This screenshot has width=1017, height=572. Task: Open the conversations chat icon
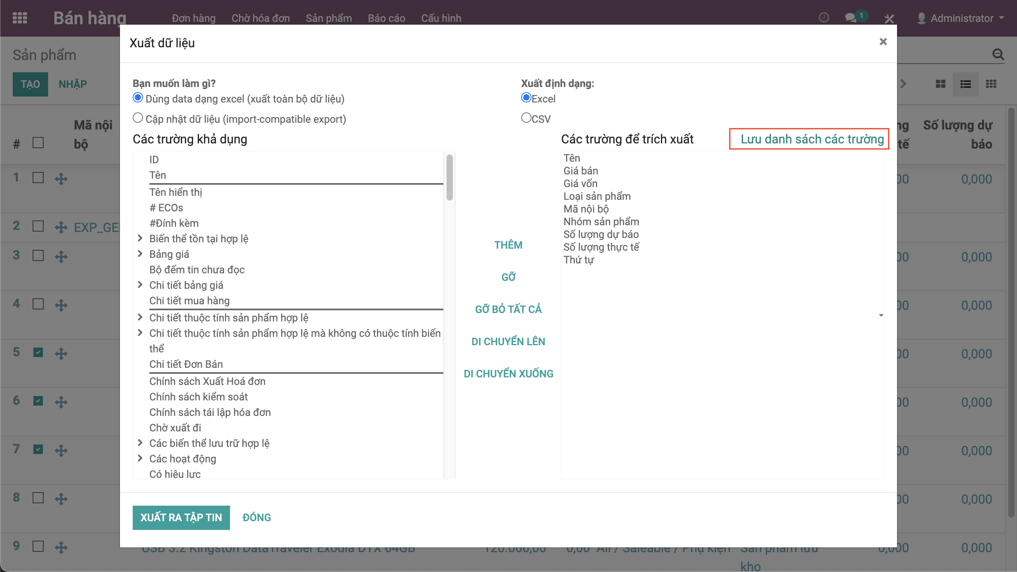pos(851,18)
